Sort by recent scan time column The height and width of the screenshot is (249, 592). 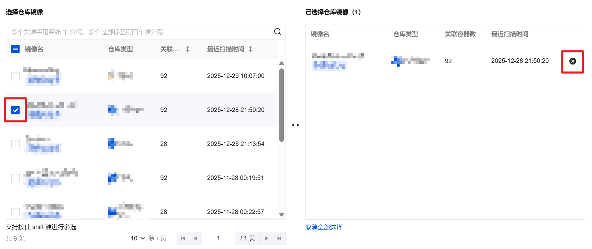[250, 49]
